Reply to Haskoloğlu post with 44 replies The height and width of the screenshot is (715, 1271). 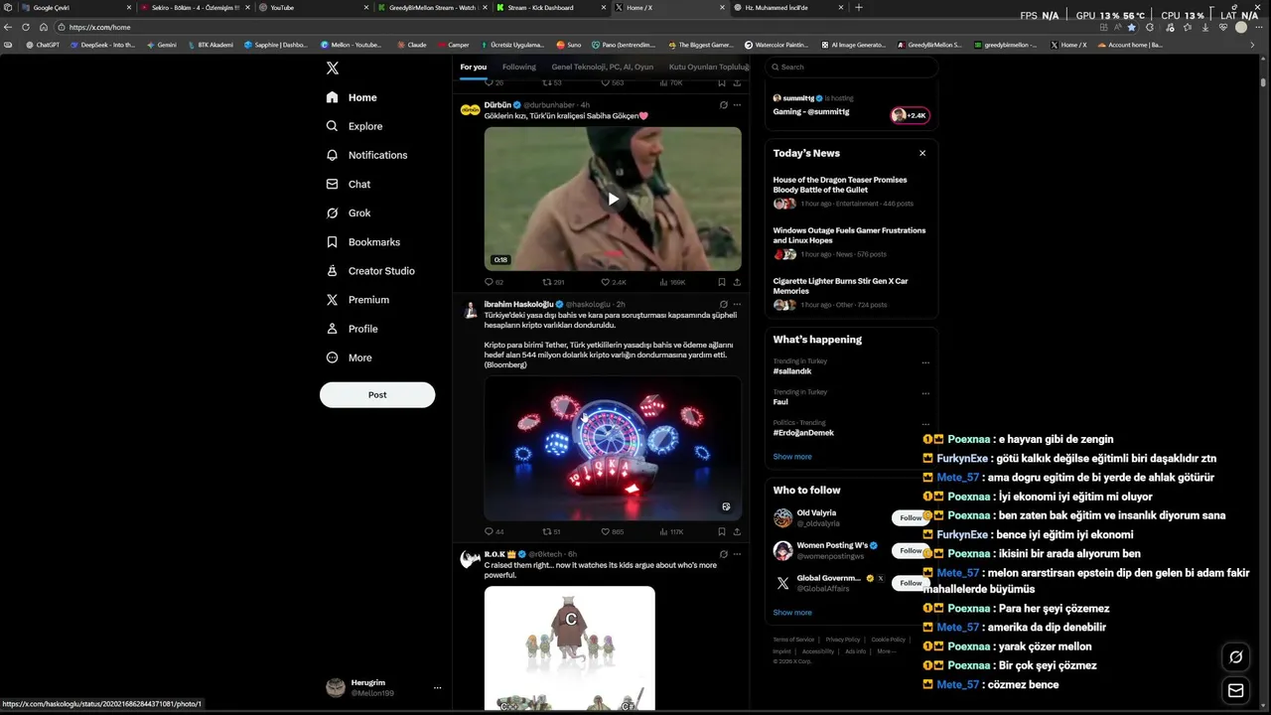(494, 532)
